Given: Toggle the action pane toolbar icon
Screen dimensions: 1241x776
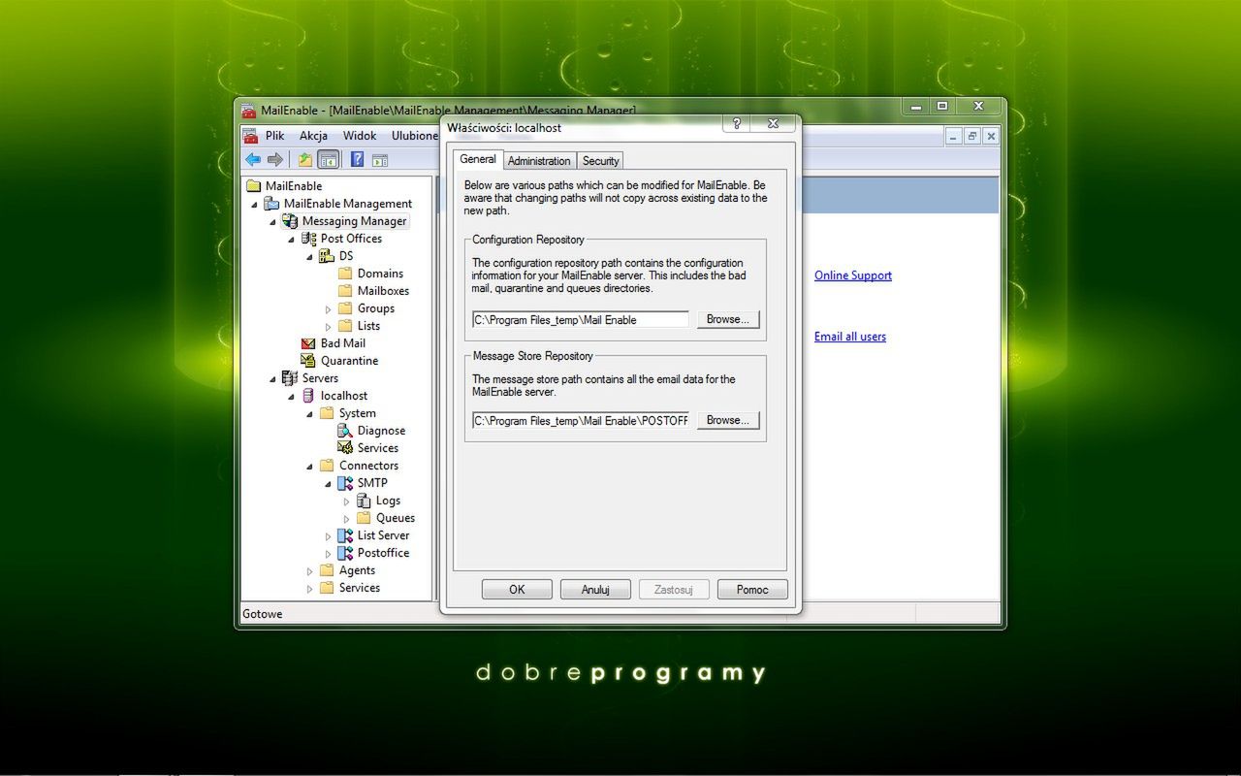Looking at the screenshot, I should (x=380, y=160).
